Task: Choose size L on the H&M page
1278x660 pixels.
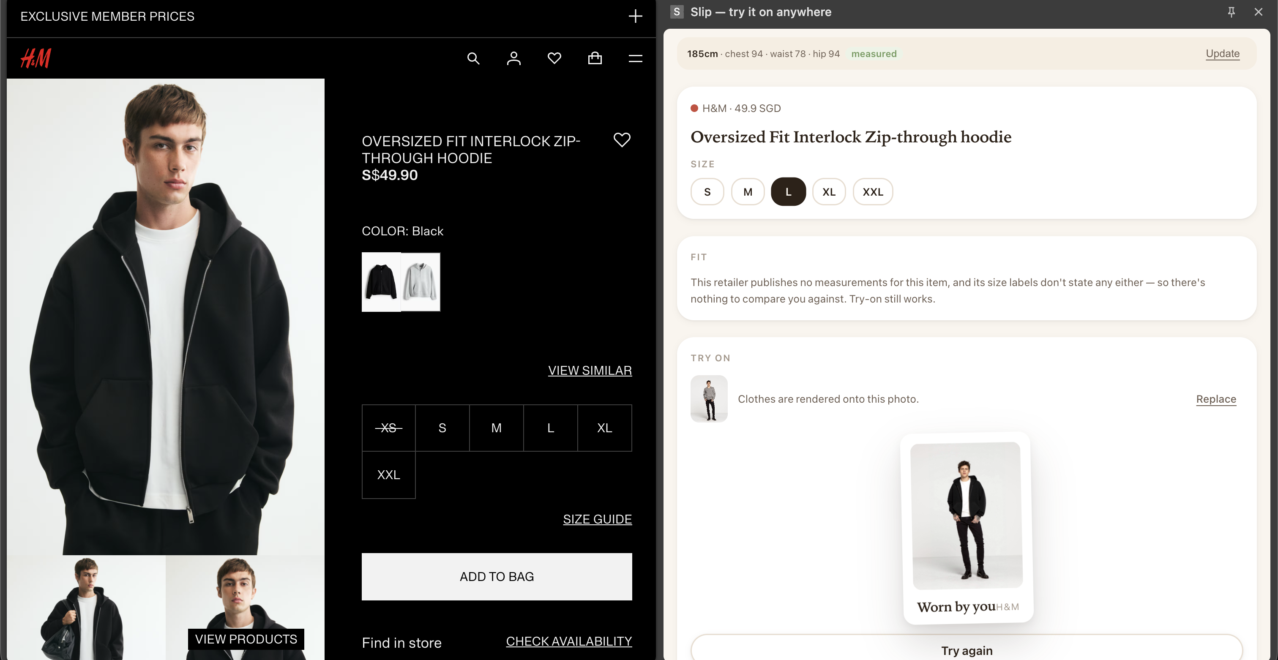Action: tap(550, 428)
